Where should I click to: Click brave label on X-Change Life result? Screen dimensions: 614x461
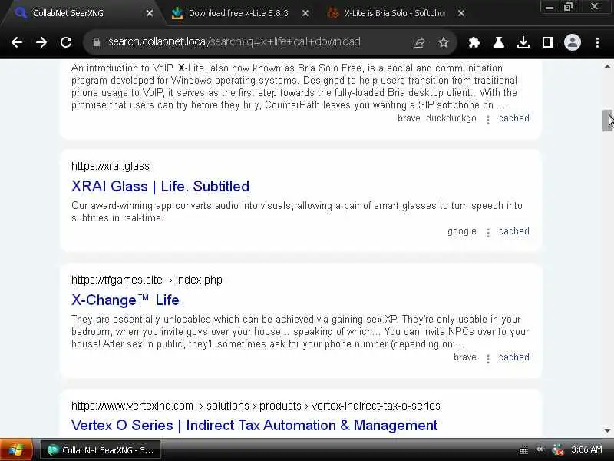tap(465, 357)
